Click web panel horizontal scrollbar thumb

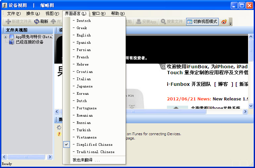[x=133, y=112]
